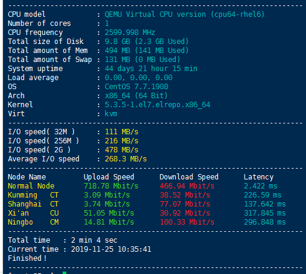Click the I/O speed 2G result 478 MB/s
The image size is (306, 274).
pyautogui.click(x=122, y=150)
